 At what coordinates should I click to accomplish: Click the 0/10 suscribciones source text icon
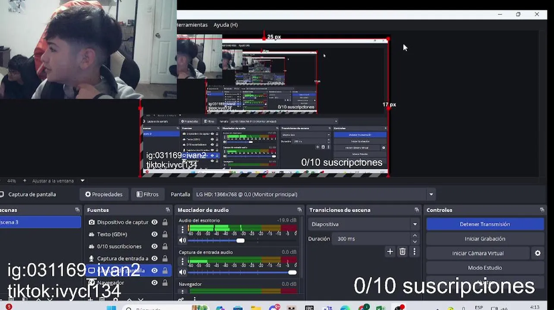(91, 246)
